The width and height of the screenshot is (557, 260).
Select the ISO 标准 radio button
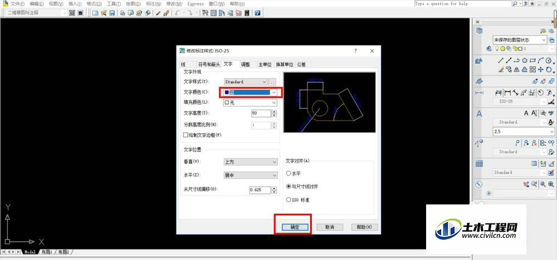[x=289, y=200]
